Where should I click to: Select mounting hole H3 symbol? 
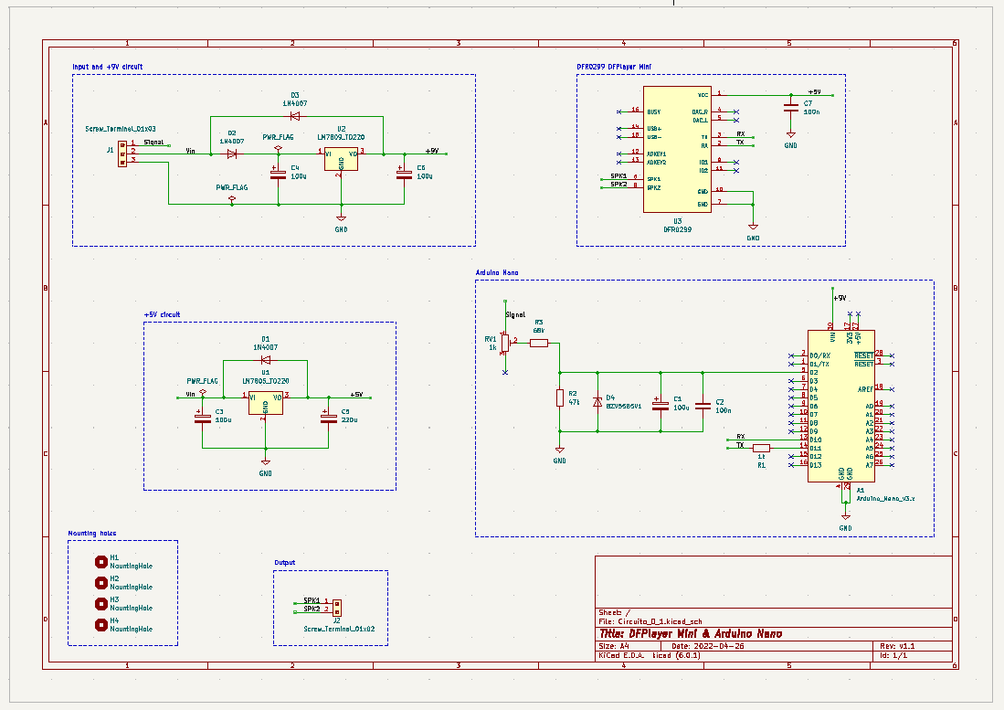pos(100,604)
